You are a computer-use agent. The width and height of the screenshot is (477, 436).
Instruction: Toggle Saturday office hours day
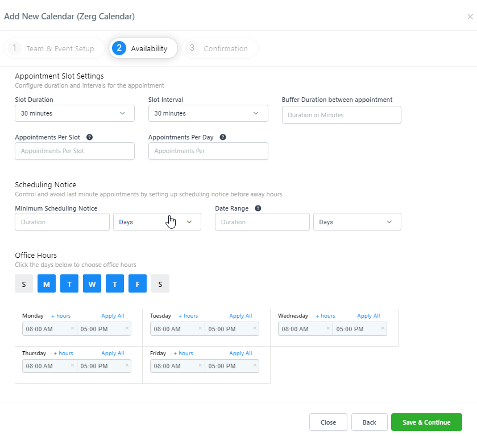pyautogui.click(x=160, y=283)
